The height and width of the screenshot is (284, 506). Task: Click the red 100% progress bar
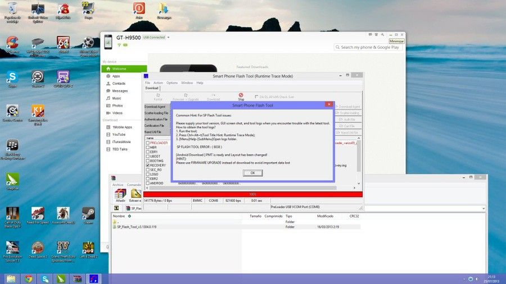[x=252, y=194]
